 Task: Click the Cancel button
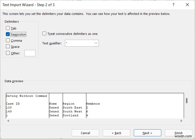tap(85, 133)
